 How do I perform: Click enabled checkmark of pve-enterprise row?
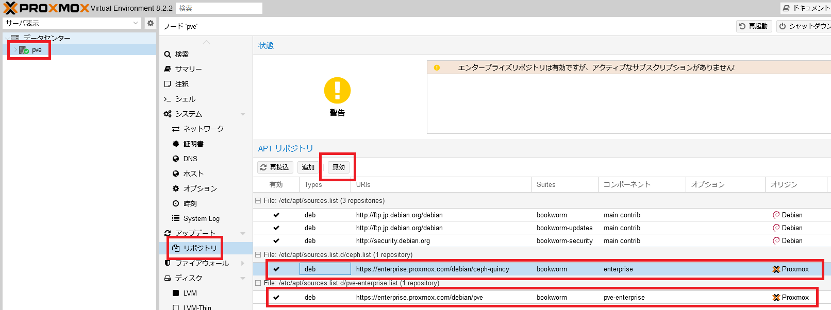[276, 298]
